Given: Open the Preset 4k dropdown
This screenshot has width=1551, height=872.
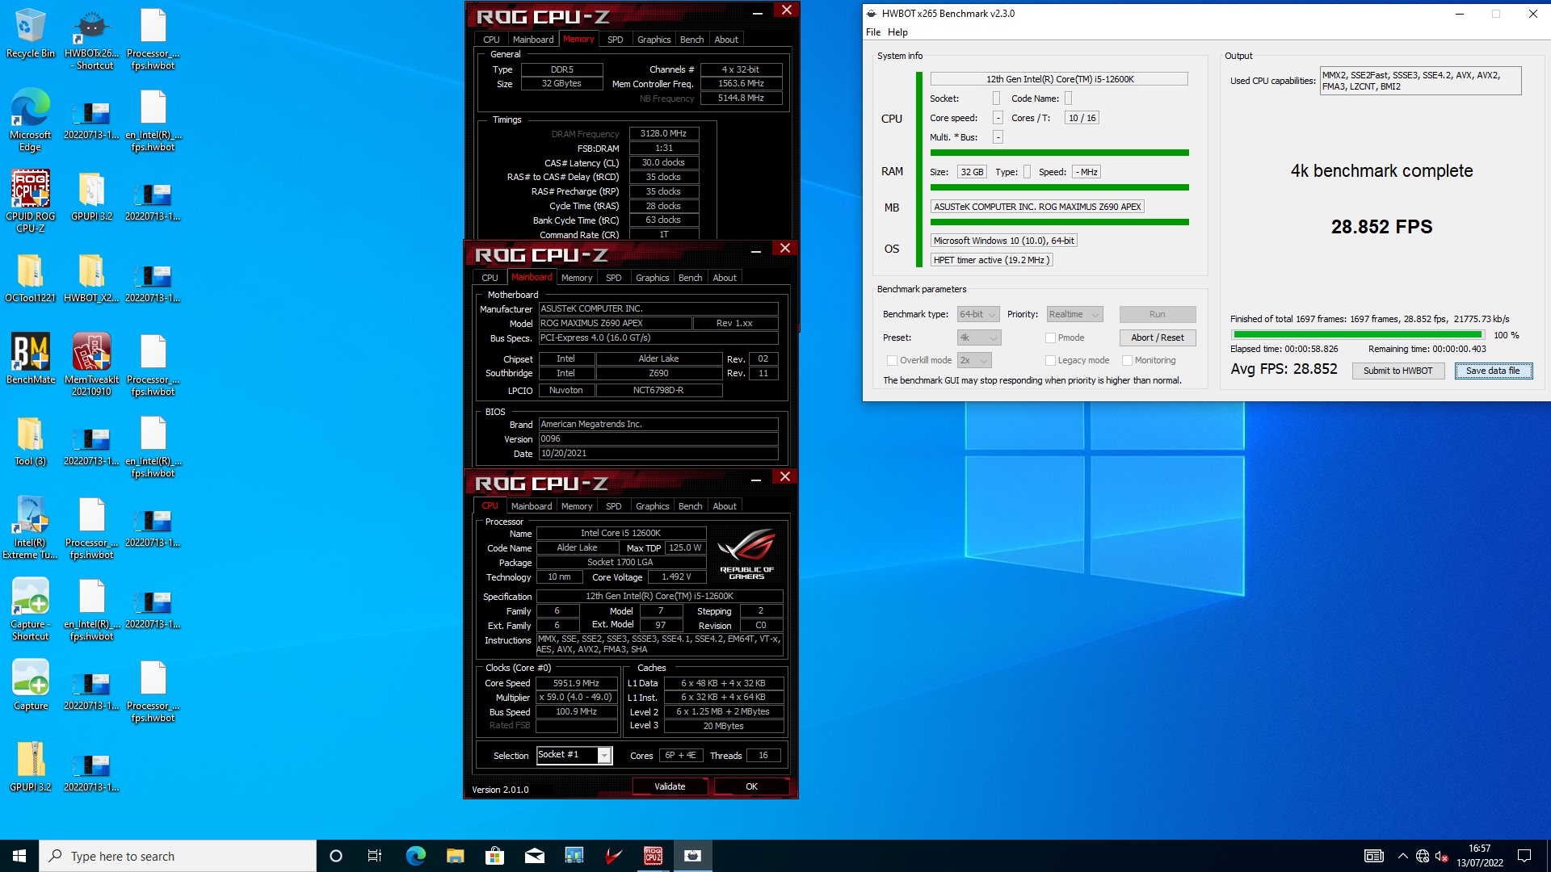Looking at the screenshot, I should pos(978,337).
